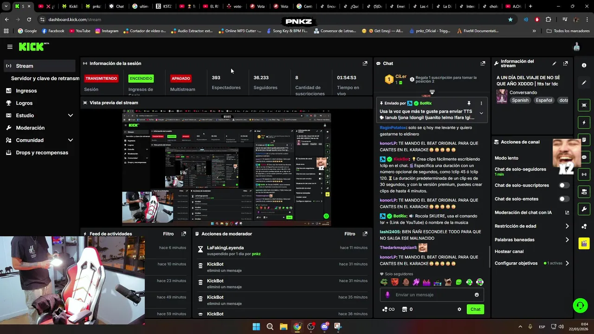The image size is (594, 334).
Task: Click the purple microphone TTS icon
Action: click(x=388, y=295)
